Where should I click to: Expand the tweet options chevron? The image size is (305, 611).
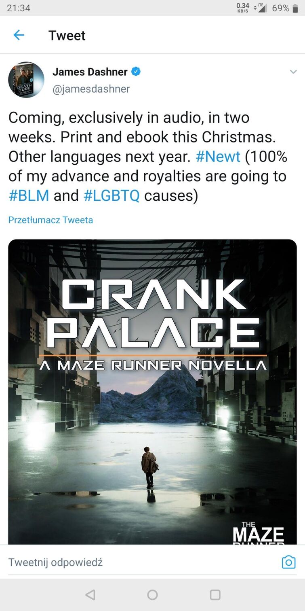coord(293,72)
